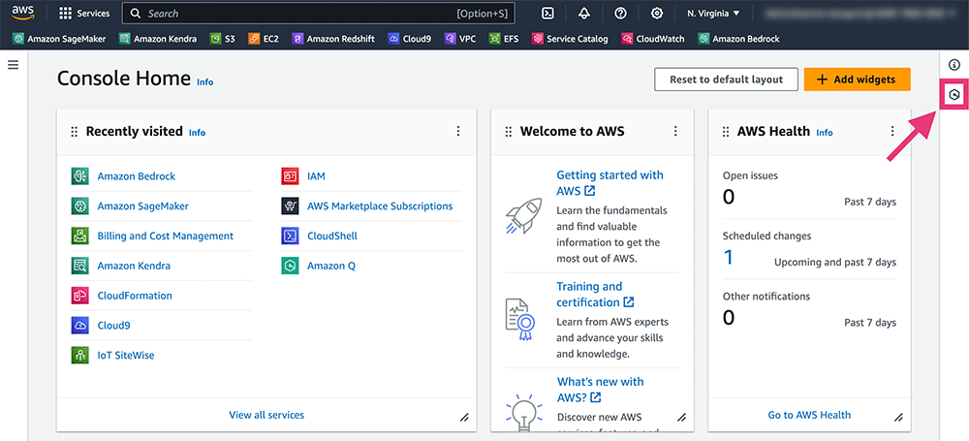This screenshot has height=441, width=969.
Task: Click the CloudFormation service icon
Action: (80, 296)
